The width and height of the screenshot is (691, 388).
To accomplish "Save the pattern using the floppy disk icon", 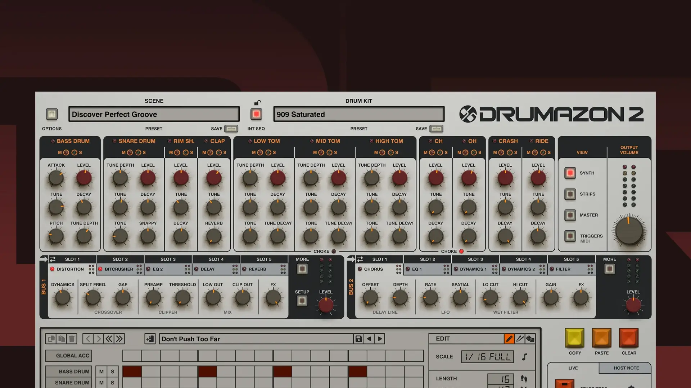I will (358, 339).
